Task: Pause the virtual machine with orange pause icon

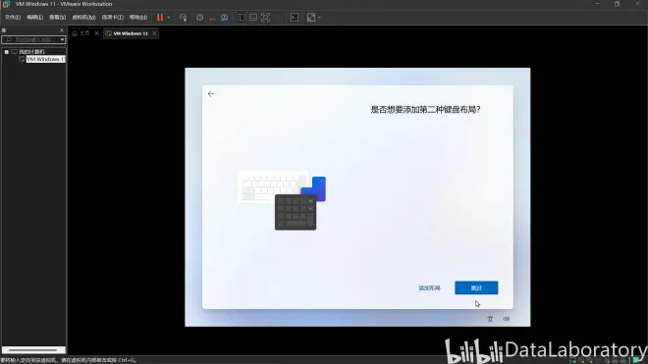Action: pos(160,18)
